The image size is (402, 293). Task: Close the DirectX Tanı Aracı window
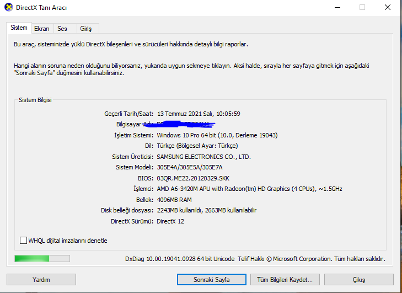(x=388, y=7)
